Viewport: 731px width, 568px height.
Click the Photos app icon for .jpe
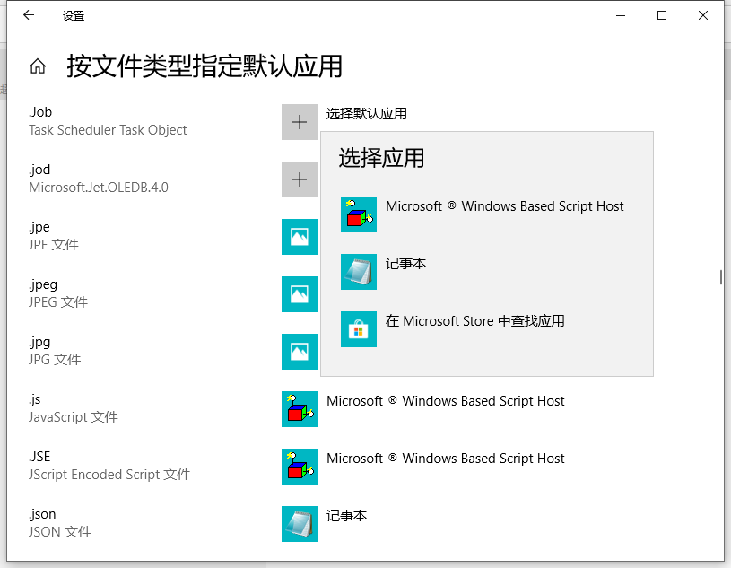[x=300, y=237]
